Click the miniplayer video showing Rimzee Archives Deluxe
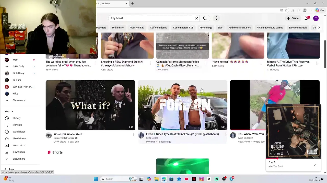This screenshot has width=327, height=183. pyautogui.click(x=293, y=131)
